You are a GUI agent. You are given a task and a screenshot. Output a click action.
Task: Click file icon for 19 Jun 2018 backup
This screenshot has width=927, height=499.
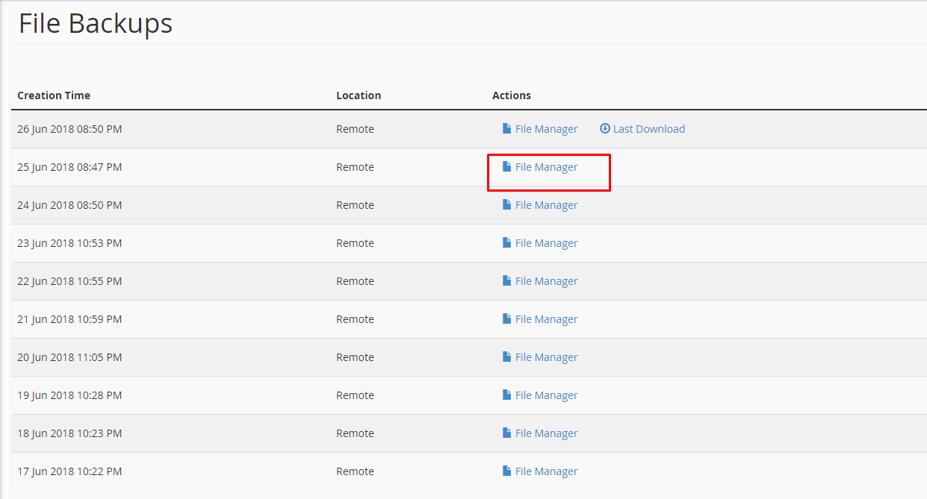(x=506, y=395)
